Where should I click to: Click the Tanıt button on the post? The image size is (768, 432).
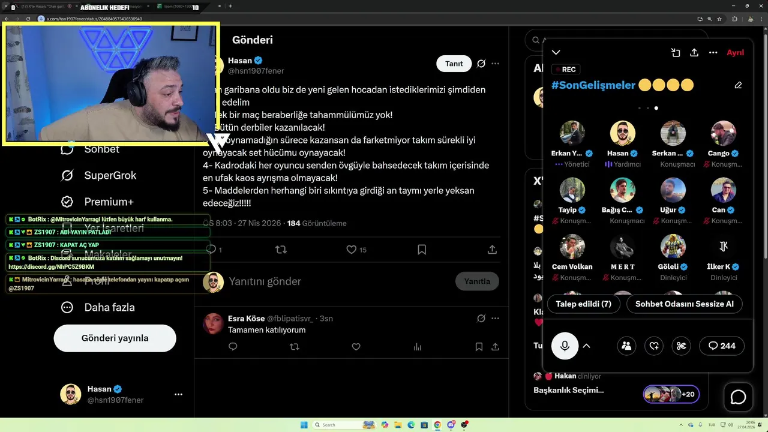[x=454, y=64]
